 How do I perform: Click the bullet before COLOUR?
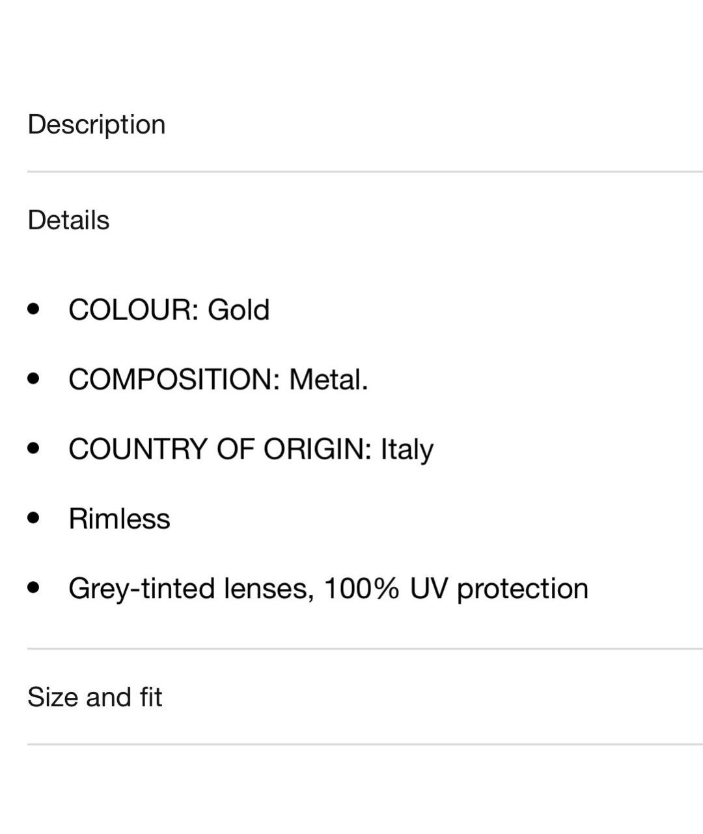pos(34,308)
